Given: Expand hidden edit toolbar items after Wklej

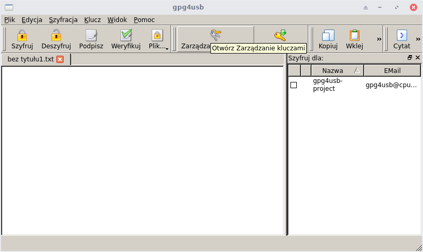Looking at the screenshot, I should click(379, 39).
